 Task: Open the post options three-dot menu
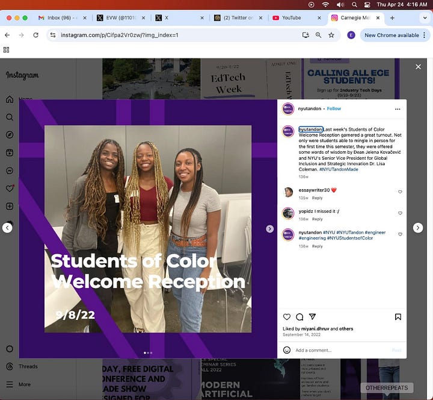[x=398, y=109]
